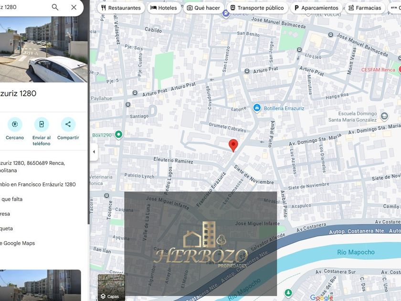Image resolution: width=401 pixels, height=301 pixels.
Task: Show Transporte público places
Action: pyautogui.click(x=257, y=8)
